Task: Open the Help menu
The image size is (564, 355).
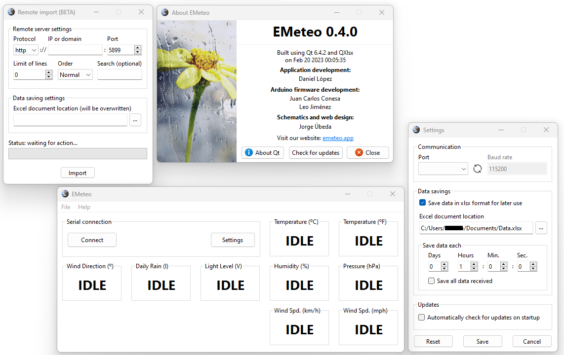Action: [x=84, y=207]
